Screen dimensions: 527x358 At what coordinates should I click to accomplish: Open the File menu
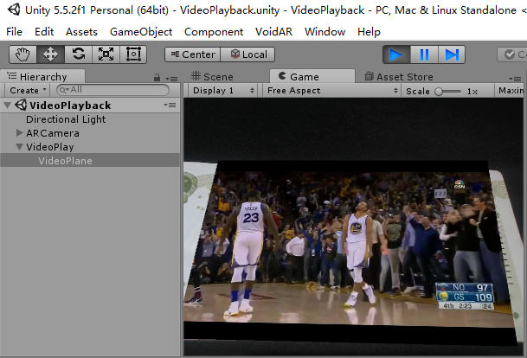(14, 32)
